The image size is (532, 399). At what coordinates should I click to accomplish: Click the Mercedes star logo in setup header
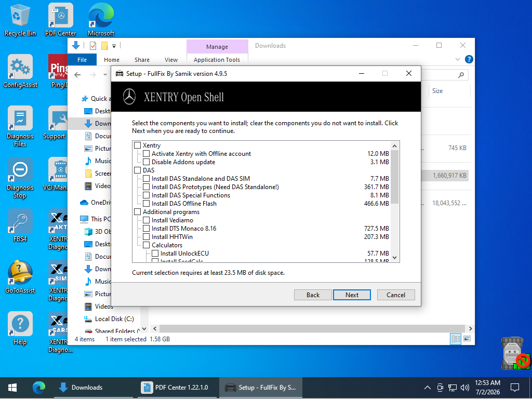(129, 97)
